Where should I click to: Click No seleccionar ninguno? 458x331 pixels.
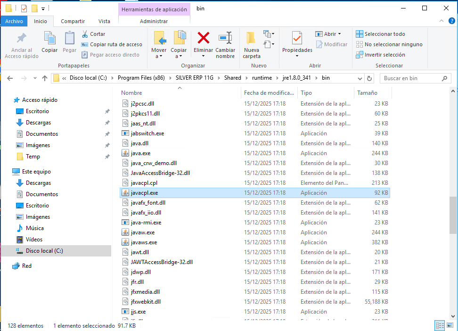[389, 44]
